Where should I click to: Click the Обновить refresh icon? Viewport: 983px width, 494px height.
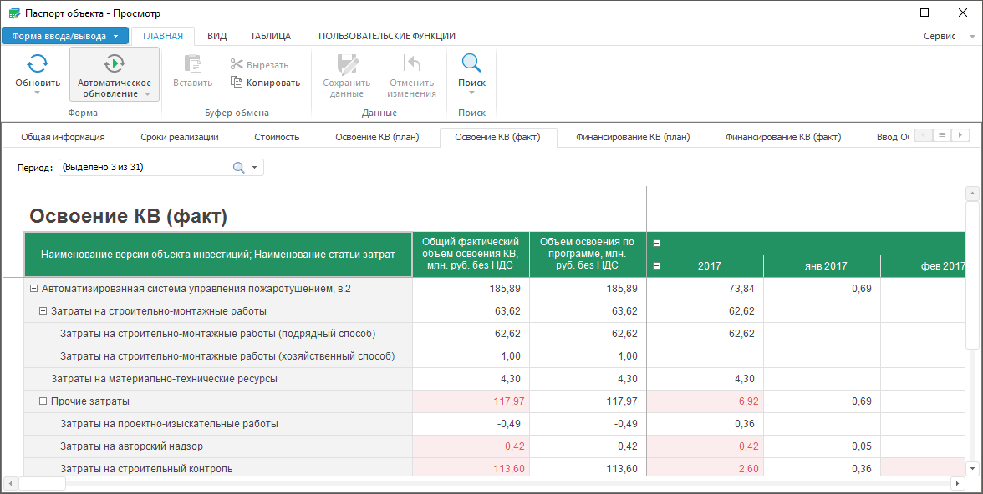pyautogui.click(x=38, y=63)
